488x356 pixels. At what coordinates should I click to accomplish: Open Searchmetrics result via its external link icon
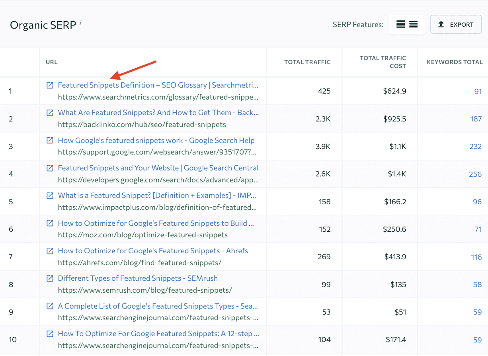pos(50,85)
